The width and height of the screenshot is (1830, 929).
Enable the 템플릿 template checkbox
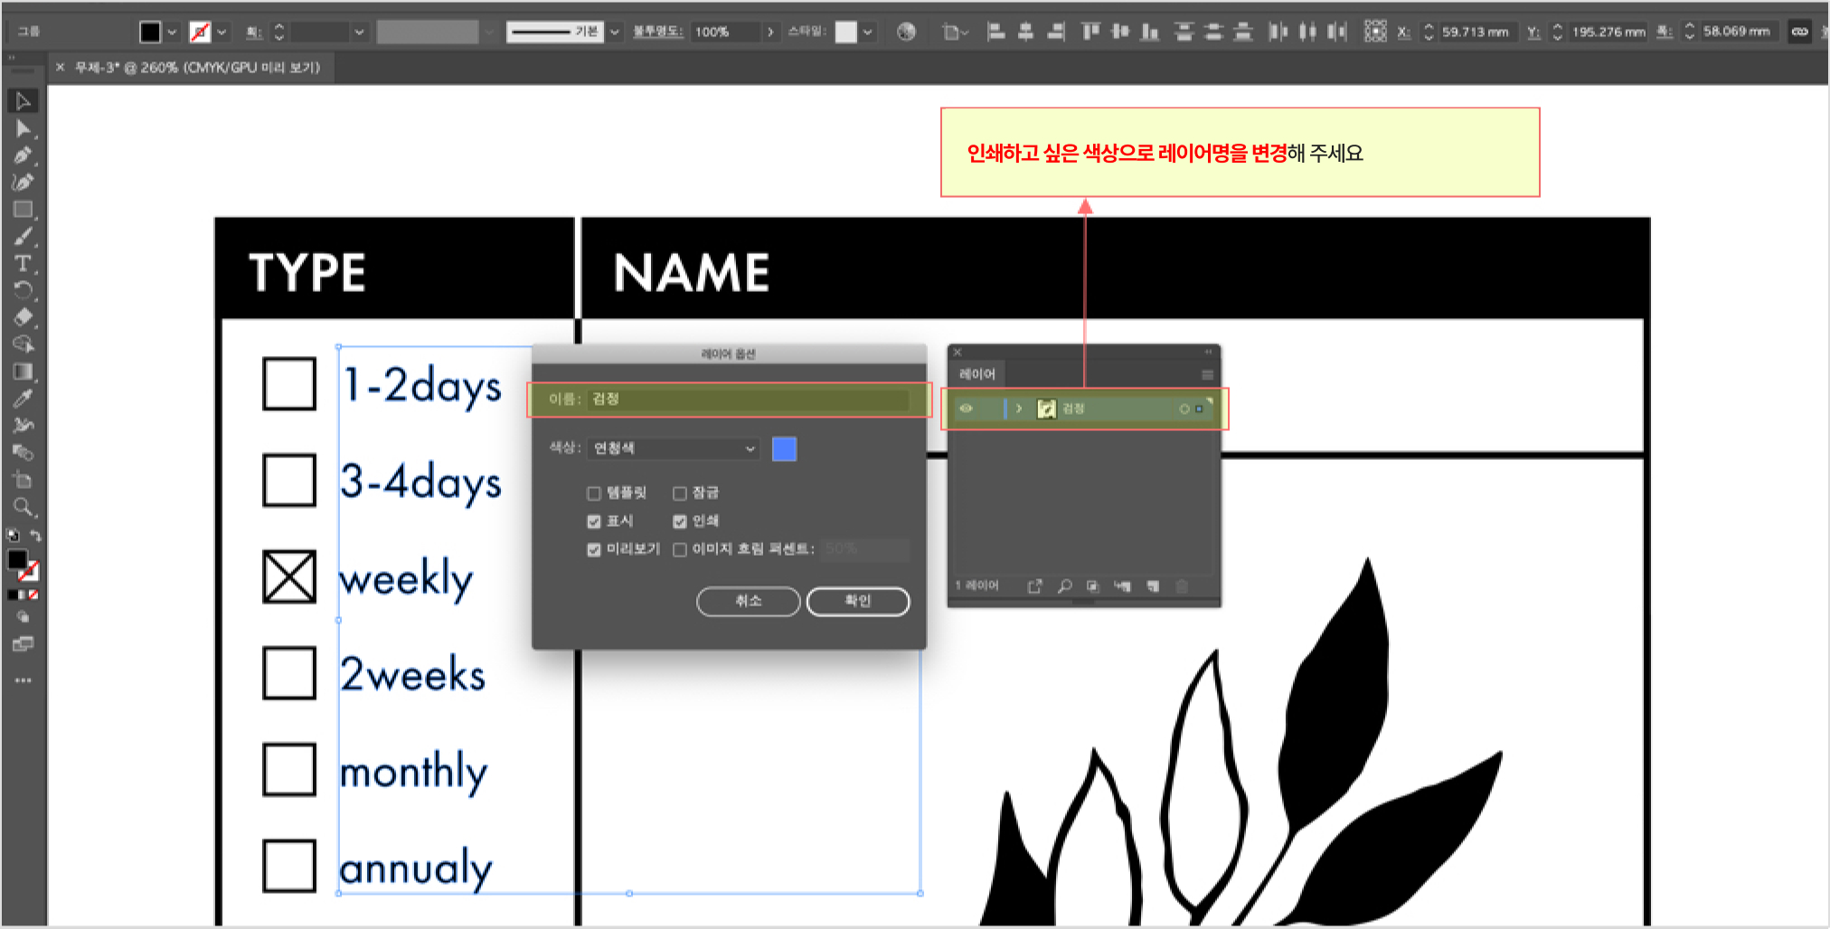point(594,493)
